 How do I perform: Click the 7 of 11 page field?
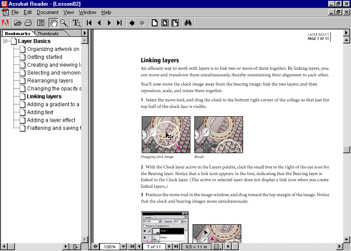point(154,247)
